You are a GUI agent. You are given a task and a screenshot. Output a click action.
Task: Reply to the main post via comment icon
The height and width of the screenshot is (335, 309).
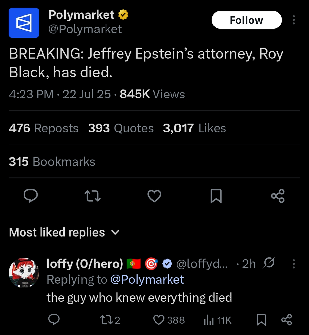point(31,196)
